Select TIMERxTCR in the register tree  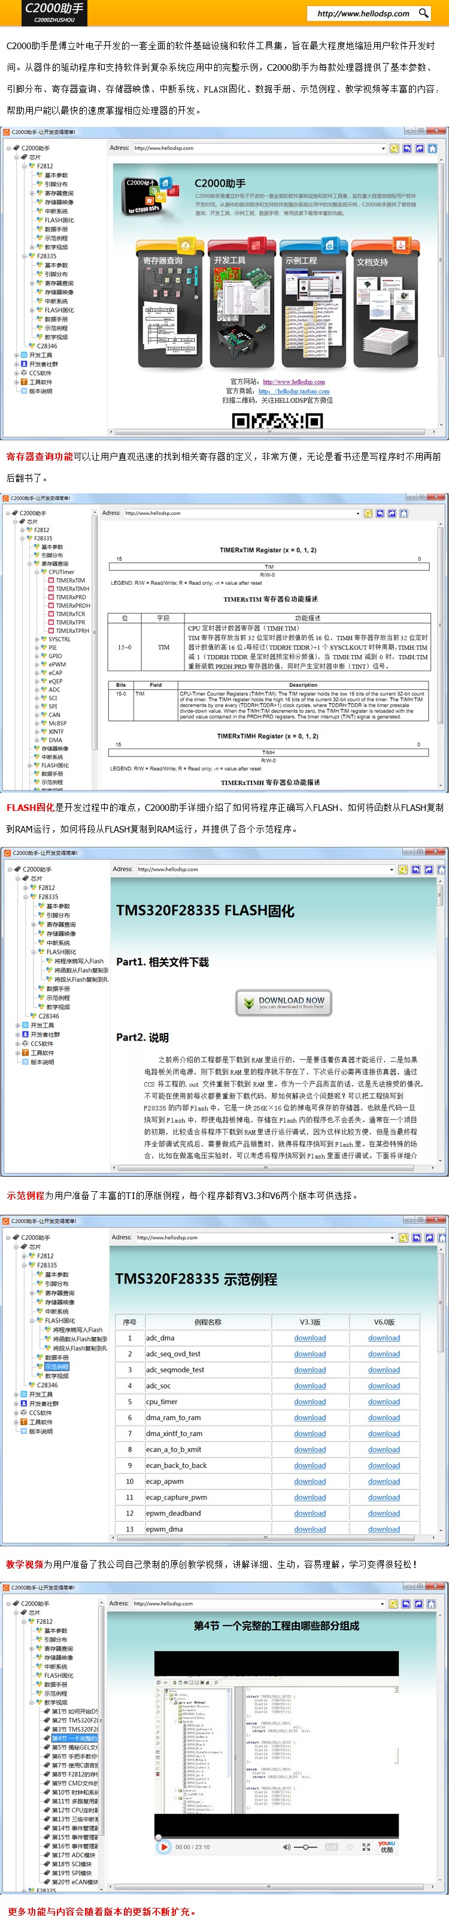(x=71, y=614)
